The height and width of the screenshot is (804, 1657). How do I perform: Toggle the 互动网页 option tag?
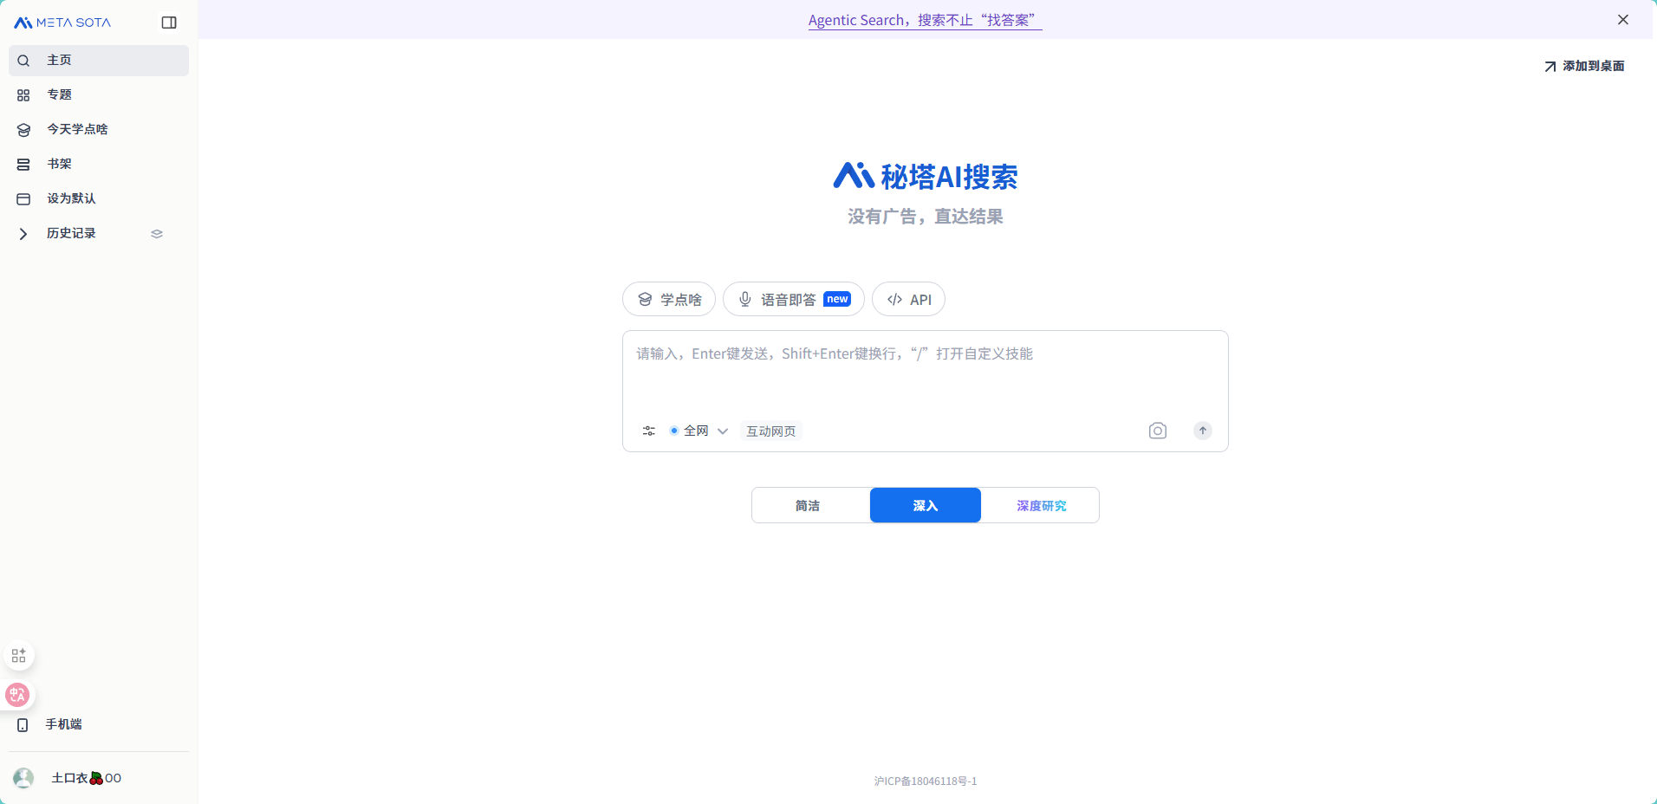point(770,431)
